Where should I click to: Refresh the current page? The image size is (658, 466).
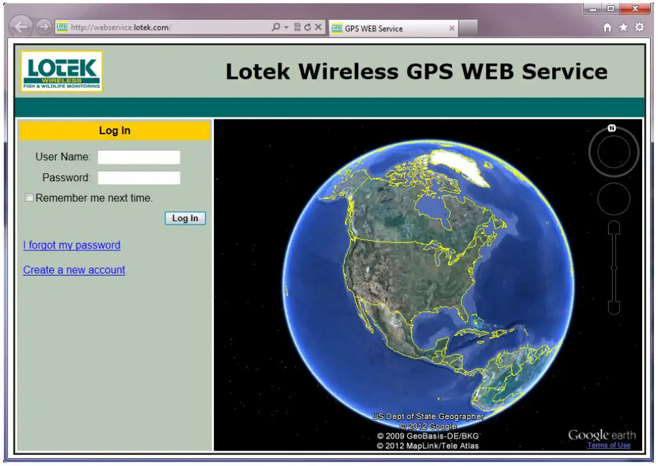308,27
